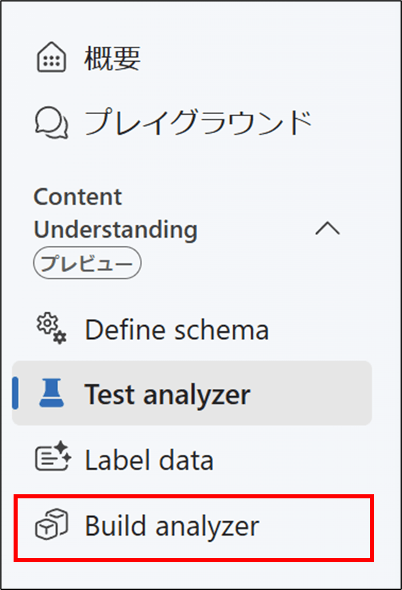Go to the プレイグラウンド menu label
Screen dimensions: 402x590
pos(198,123)
